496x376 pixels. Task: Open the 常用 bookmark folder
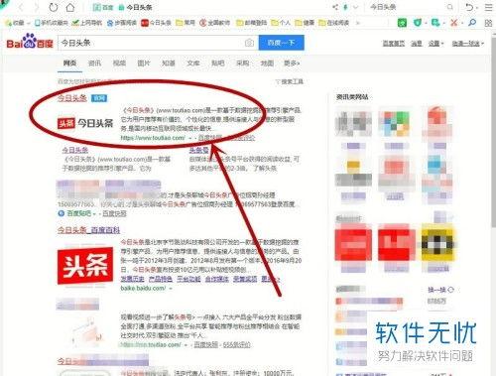pos(186,23)
